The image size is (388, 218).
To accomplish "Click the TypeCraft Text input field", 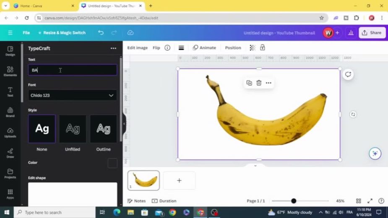I will tap(73, 70).
